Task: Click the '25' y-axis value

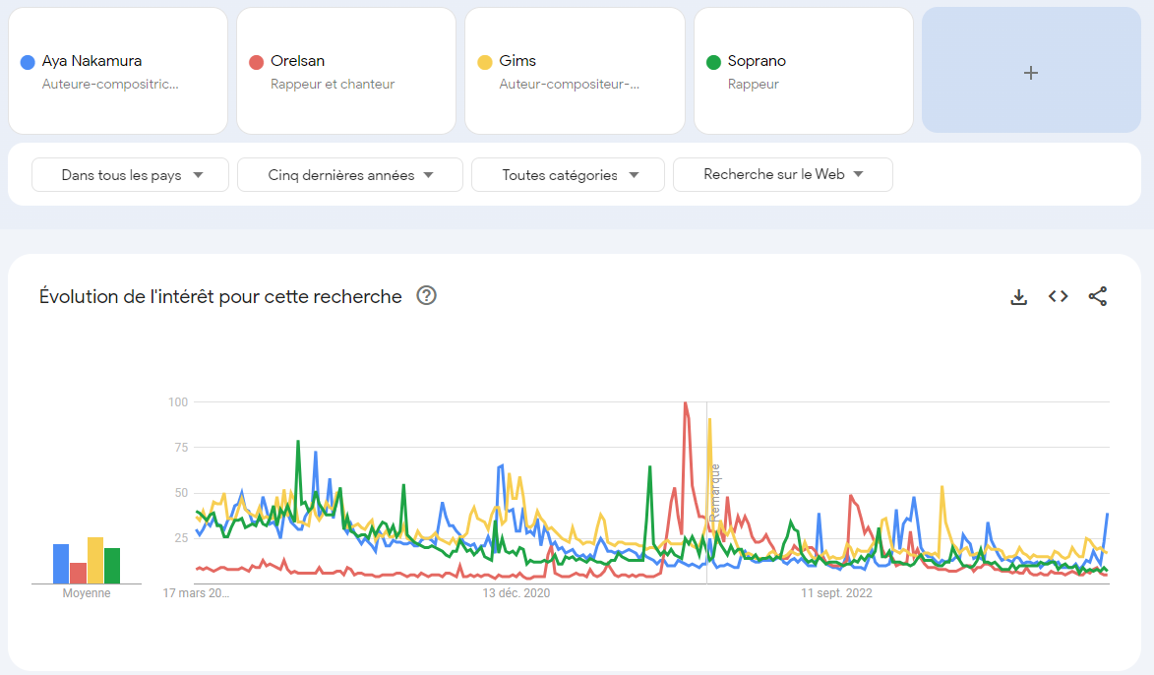Action: point(181,538)
